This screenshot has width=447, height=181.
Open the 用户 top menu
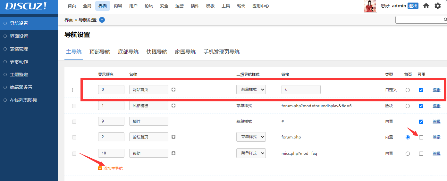(133, 6)
